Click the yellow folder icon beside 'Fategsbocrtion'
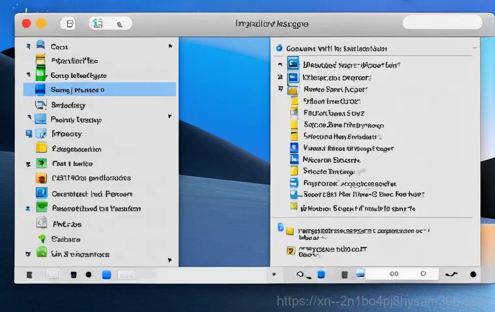 pyautogui.click(x=41, y=148)
